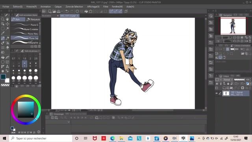Image resolution: width=252 pixels, height=142 pixels.
Task: Toggle Clip to Layer Below in Layer palette
Action: (x=217, y=84)
